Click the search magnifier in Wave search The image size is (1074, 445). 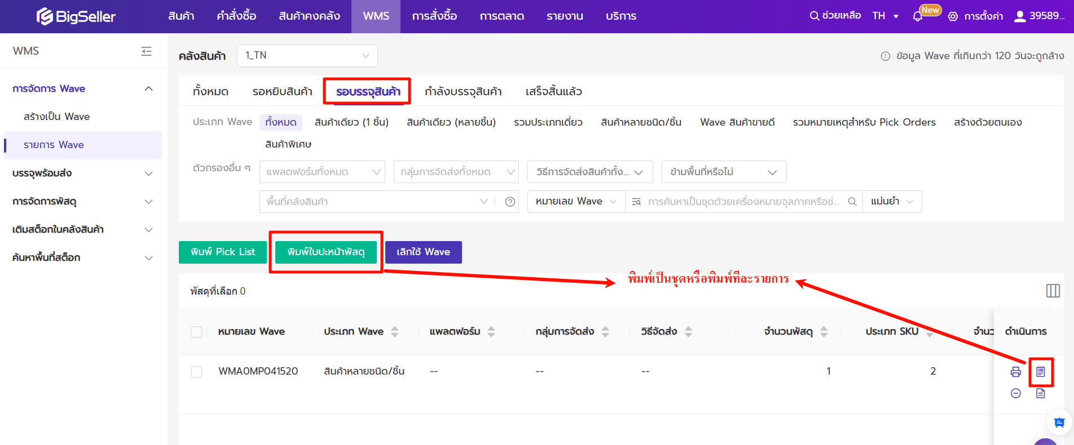click(852, 202)
